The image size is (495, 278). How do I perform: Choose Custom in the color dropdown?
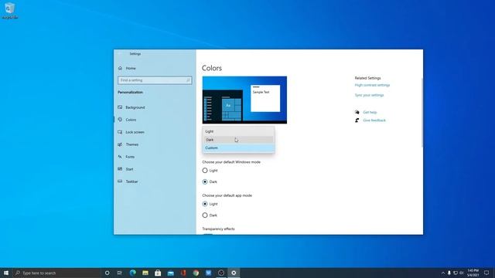click(238, 147)
